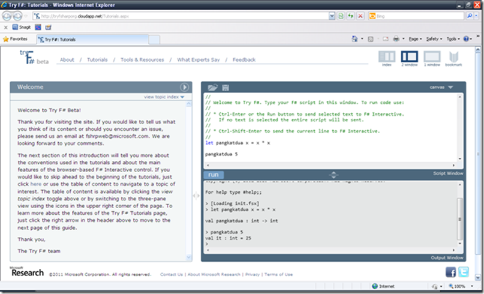Click the bookmark icon
The height and width of the screenshot is (294, 484).
point(453,59)
